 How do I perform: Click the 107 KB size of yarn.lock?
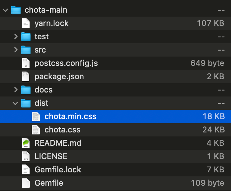click(211, 23)
